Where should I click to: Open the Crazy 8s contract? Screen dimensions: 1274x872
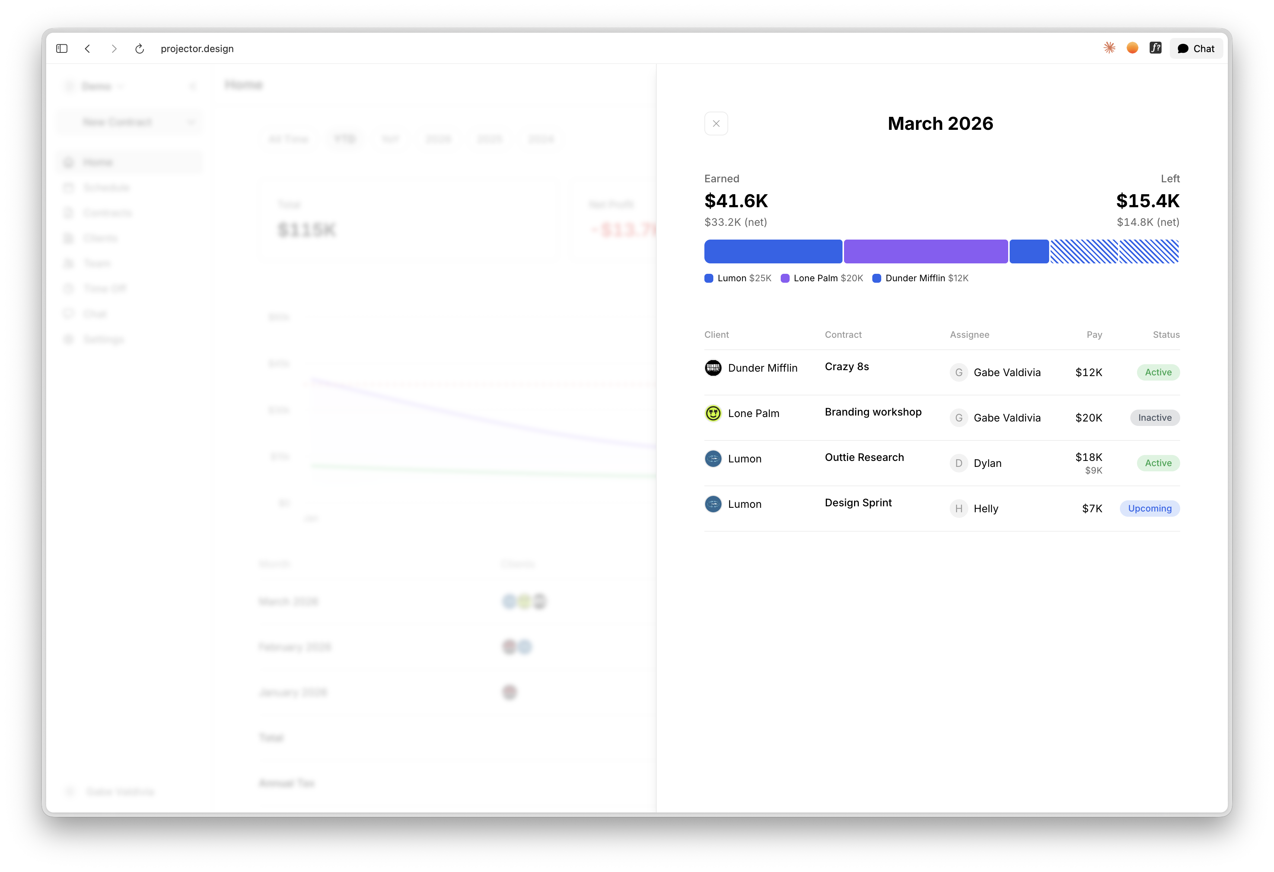tap(846, 367)
